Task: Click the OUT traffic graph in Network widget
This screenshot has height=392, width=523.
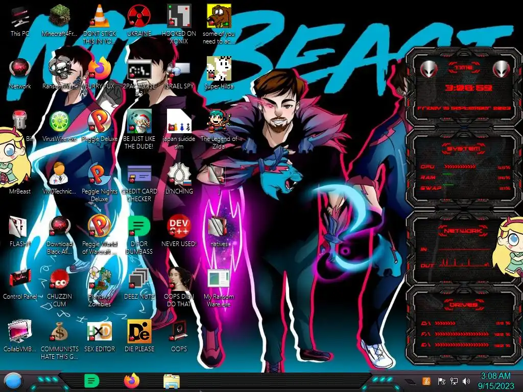Action: tap(464, 263)
